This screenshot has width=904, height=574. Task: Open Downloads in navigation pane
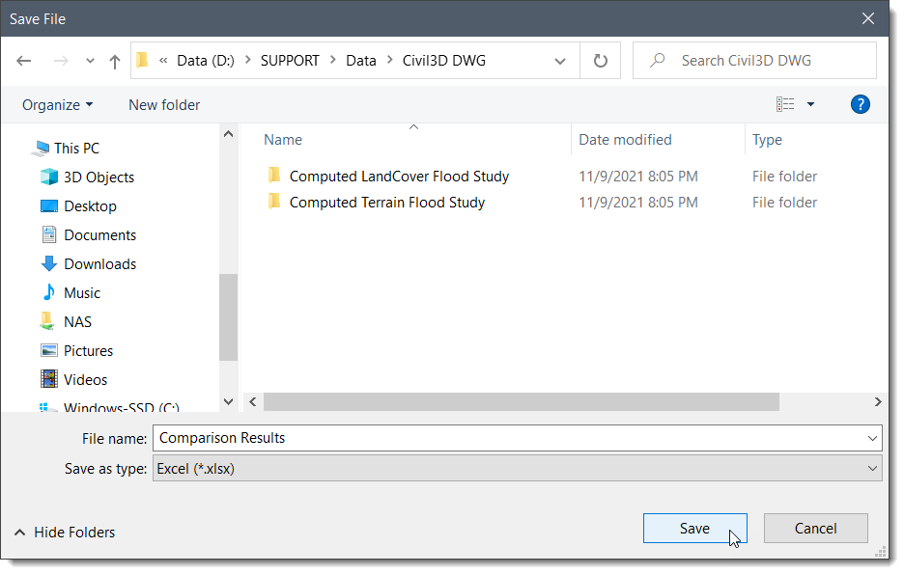coord(99,263)
